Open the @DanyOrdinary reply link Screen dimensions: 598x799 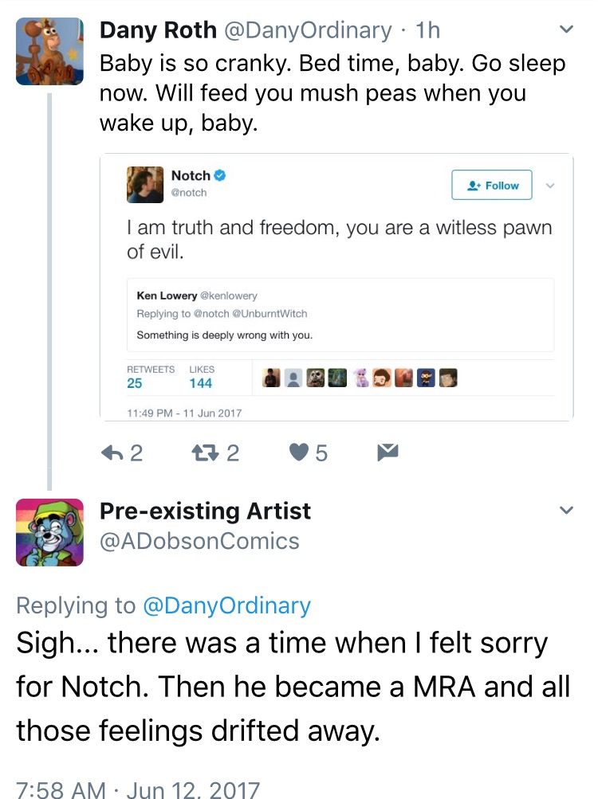(227, 605)
